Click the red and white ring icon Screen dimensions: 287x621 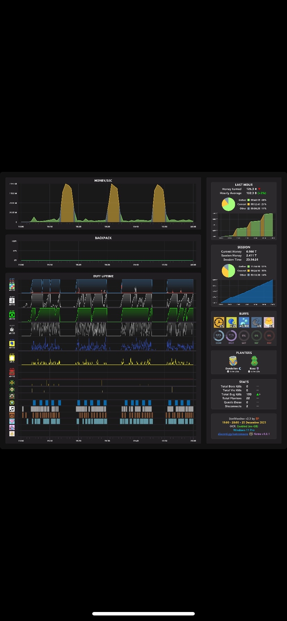(12, 396)
